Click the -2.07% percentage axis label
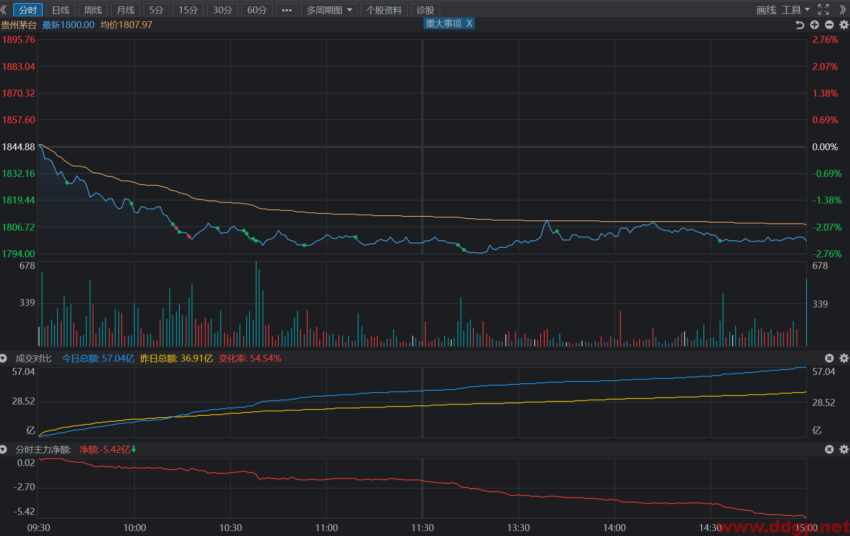Viewport: 850px width, 536px height. (827, 227)
